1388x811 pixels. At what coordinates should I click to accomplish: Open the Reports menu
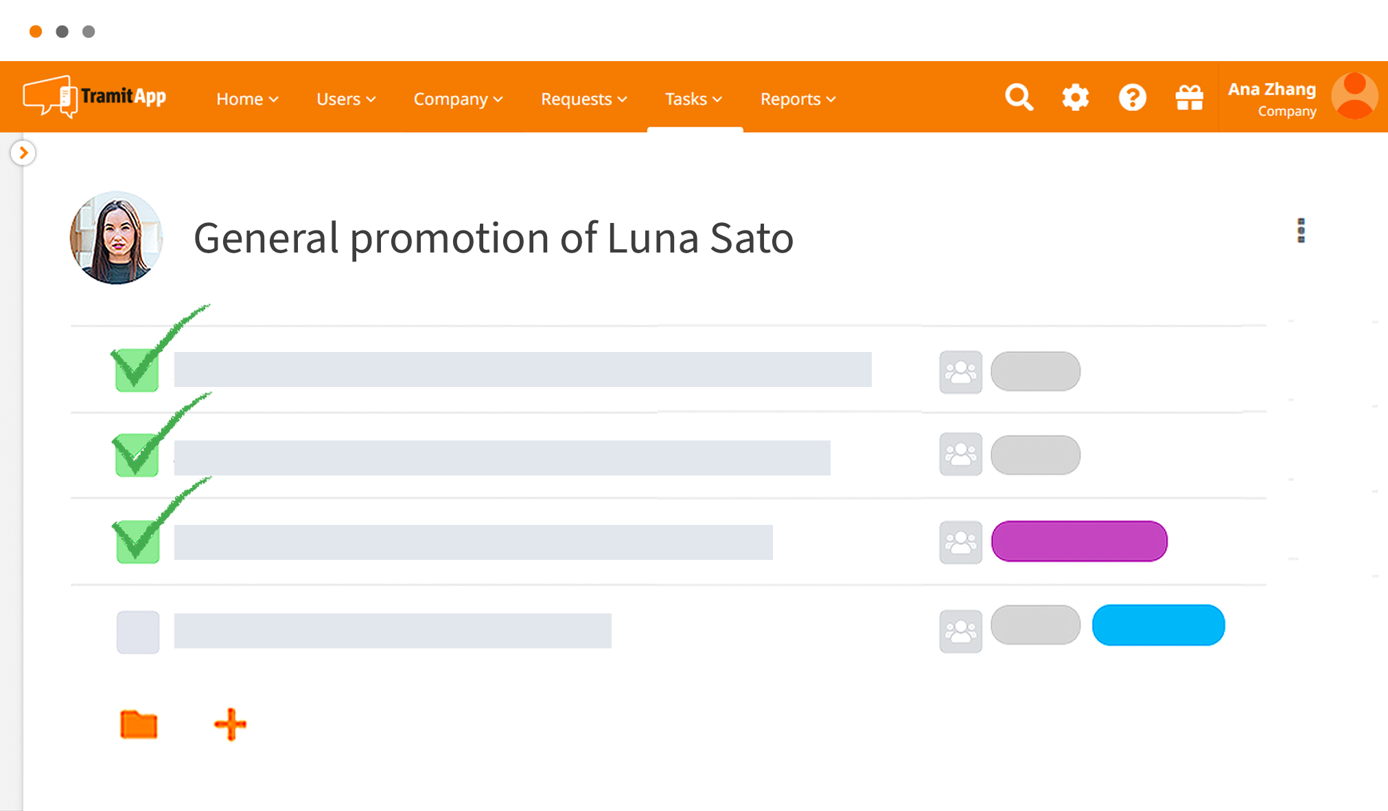coord(798,99)
